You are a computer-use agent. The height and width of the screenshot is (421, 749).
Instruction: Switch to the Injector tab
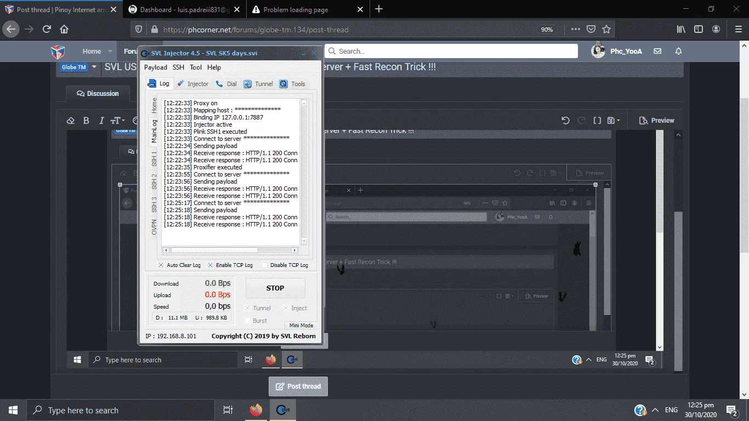(x=192, y=84)
